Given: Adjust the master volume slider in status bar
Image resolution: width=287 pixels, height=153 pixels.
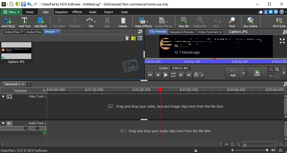Looking at the screenshot, I should point(251,150).
